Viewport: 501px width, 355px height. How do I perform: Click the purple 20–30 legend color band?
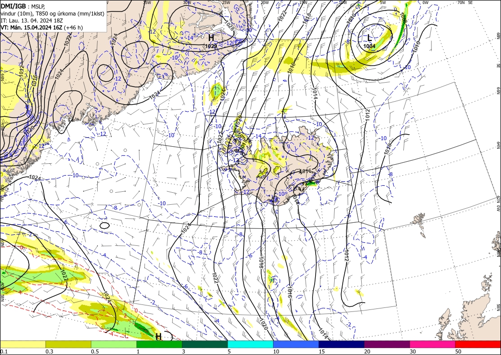point(387,344)
